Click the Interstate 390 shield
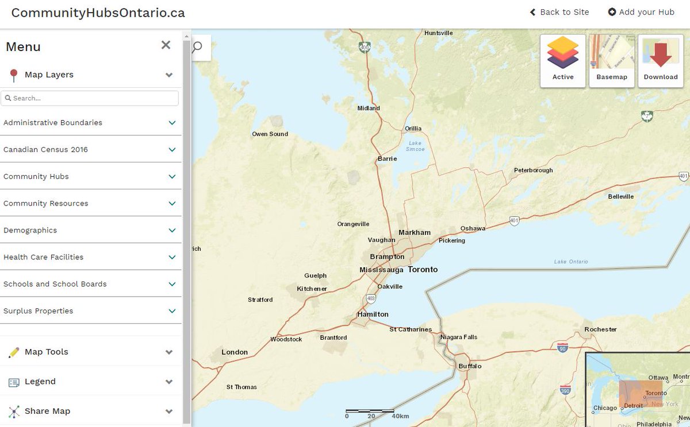The height and width of the screenshot is (427, 690). pyautogui.click(x=565, y=390)
